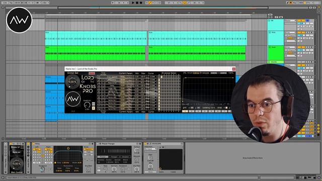Enable Key Map Mode switch
The width and height of the screenshot is (322, 181).
[x=295, y=3]
